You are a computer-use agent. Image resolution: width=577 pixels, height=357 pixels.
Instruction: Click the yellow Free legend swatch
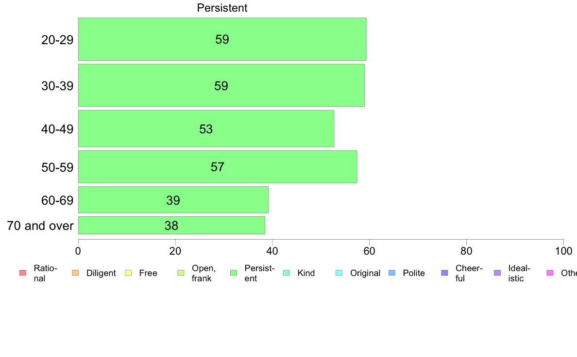[128, 273]
